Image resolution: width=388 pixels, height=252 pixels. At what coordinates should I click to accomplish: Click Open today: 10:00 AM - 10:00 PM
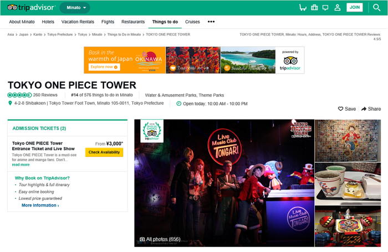pyautogui.click(x=215, y=104)
